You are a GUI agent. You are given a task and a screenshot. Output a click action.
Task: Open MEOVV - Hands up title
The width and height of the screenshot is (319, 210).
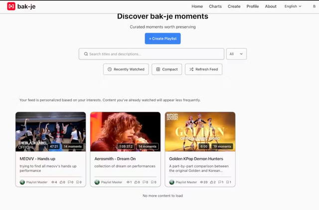click(37, 159)
